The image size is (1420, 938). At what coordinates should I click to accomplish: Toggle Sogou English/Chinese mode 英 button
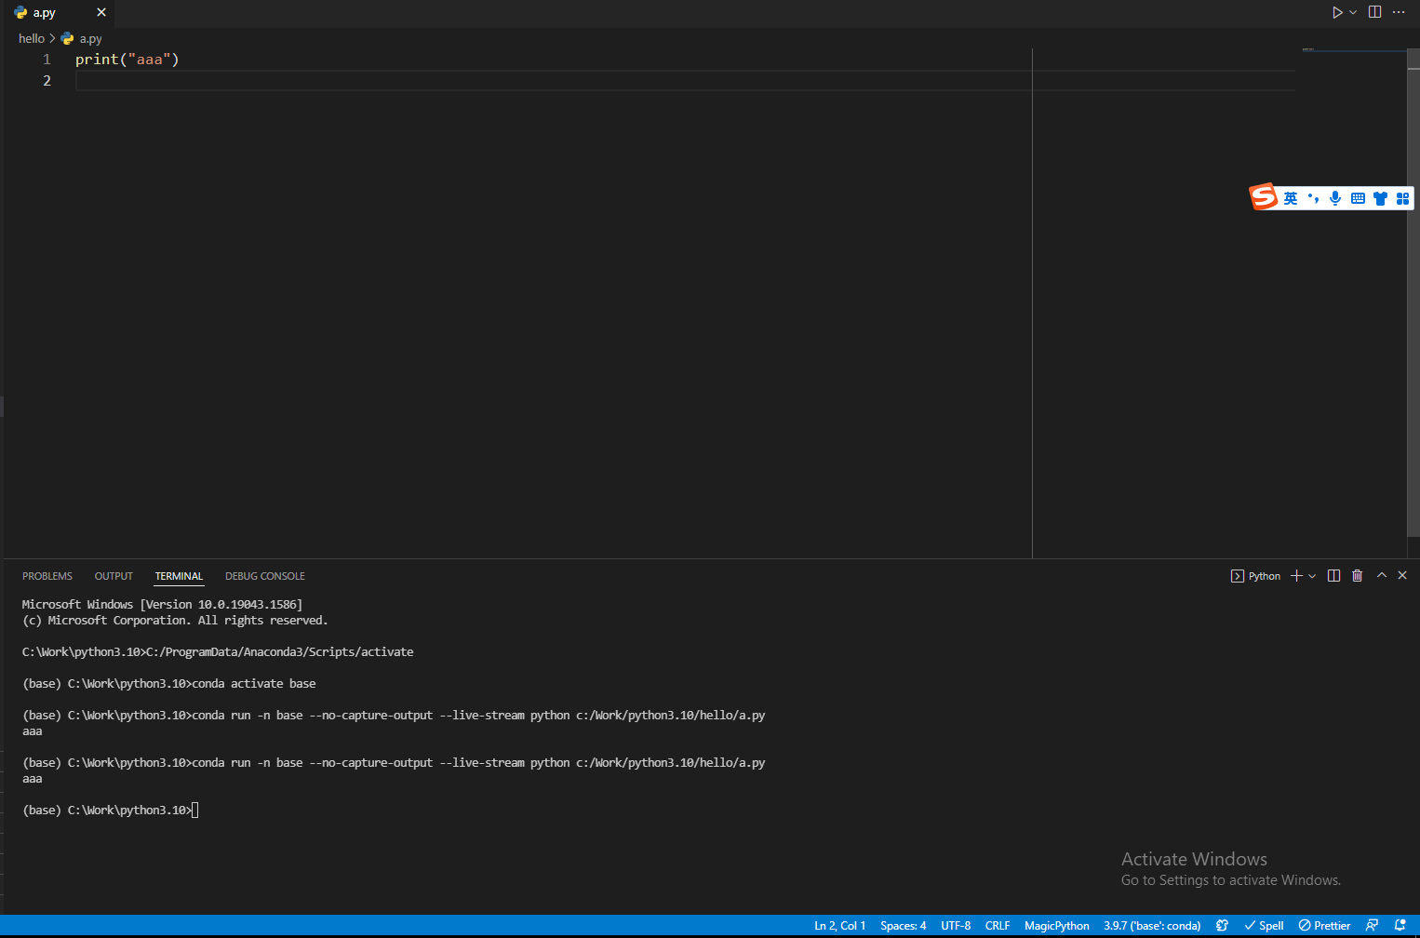pyautogui.click(x=1291, y=198)
